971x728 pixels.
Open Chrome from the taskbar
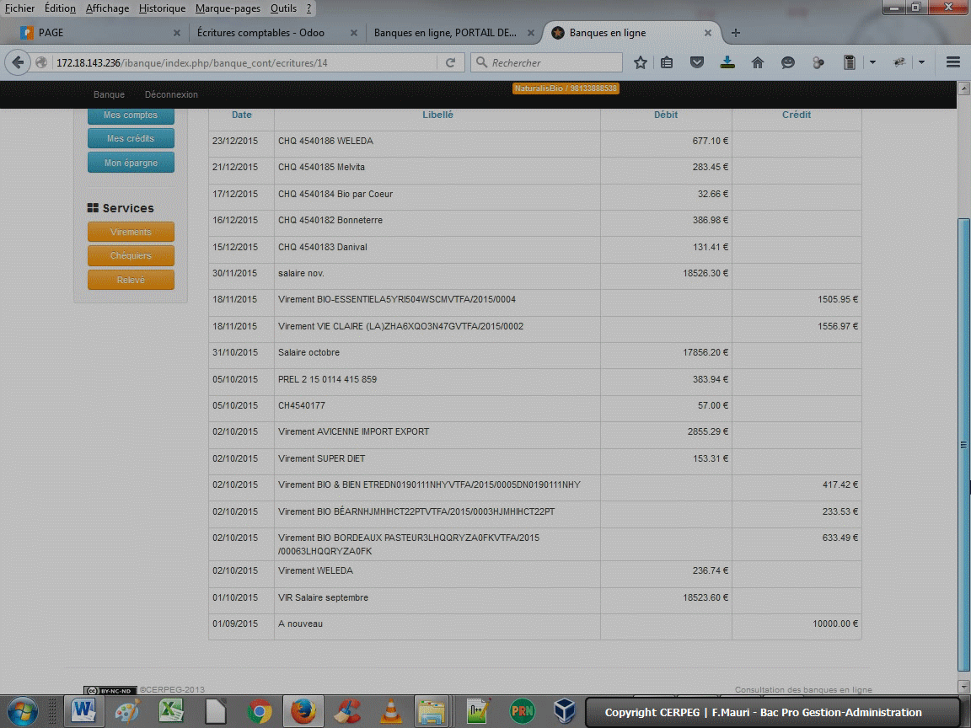point(260,712)
